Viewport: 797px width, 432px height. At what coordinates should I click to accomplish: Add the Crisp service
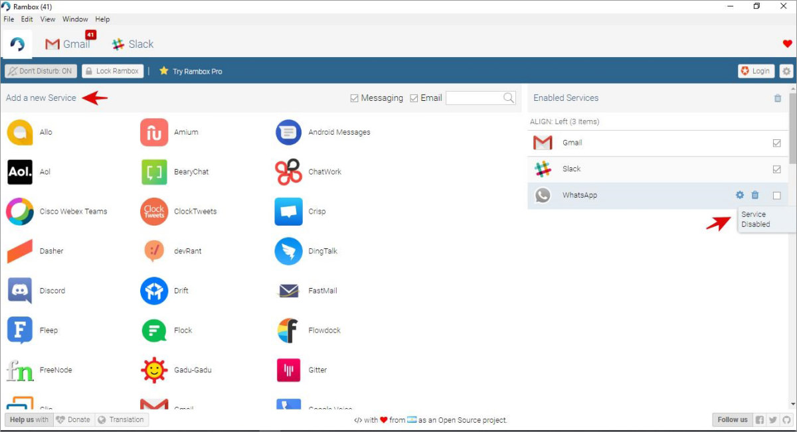[x=300, y=212]
